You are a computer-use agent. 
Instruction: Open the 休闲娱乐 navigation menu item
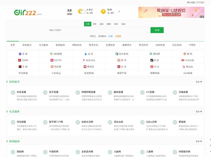[27, 45]
